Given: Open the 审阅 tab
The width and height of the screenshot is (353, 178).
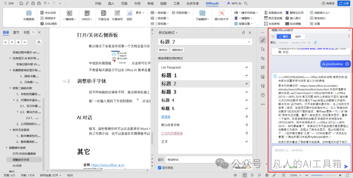Looking at the screenshot, I should tap(150, 3).
